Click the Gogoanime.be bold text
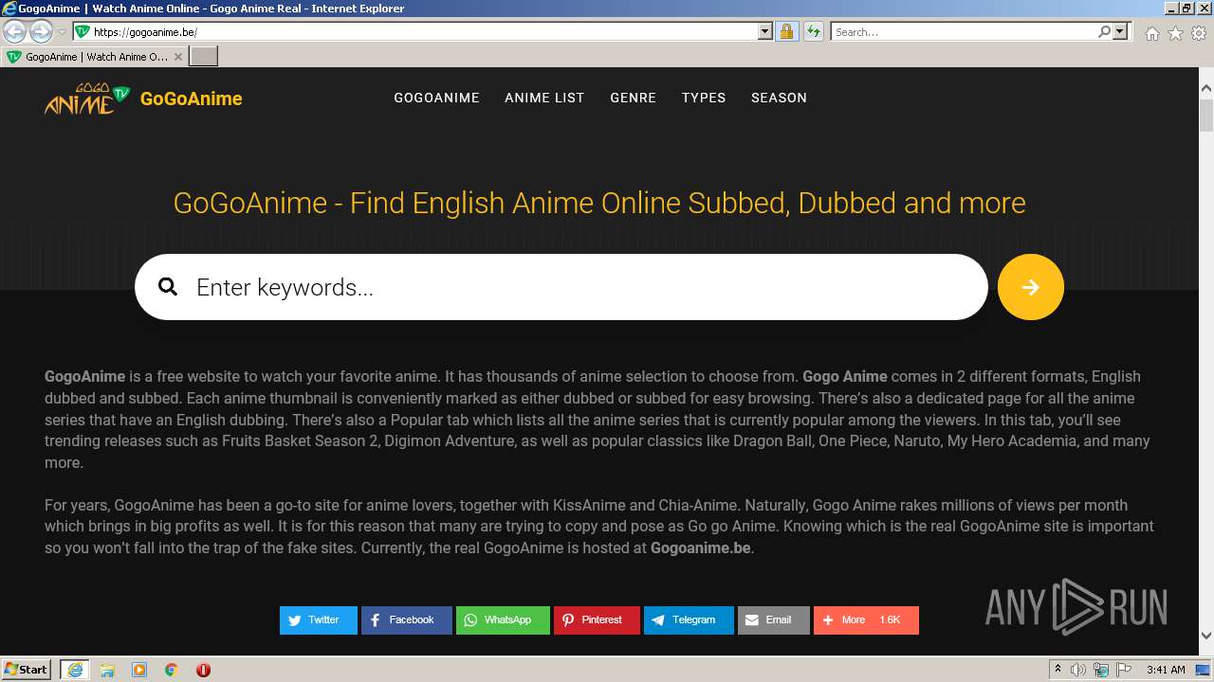This screenshot has height=682, width=1214. (x=700, y=547)
